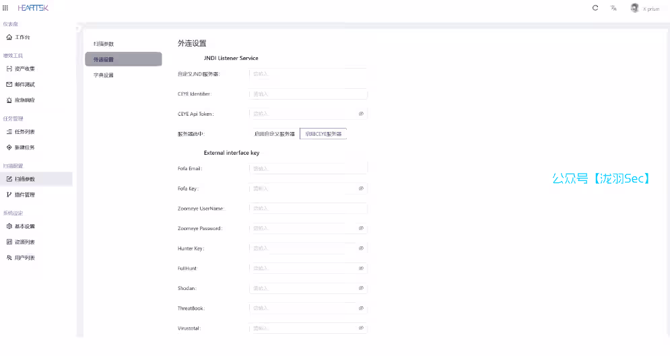This screenshot has height=356, width=670.
Task: Select 启用CEYE服务器 option
Action: (323, 134)
